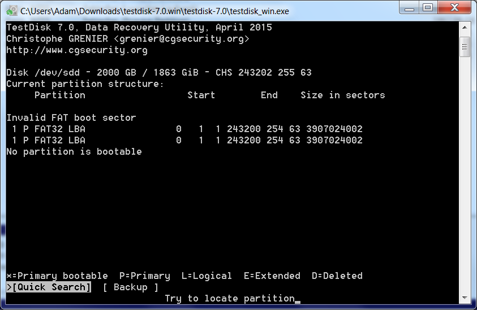Click the scrollbar up arrow
This screenshot has height=310, width=477.
[x=465, y=28]
